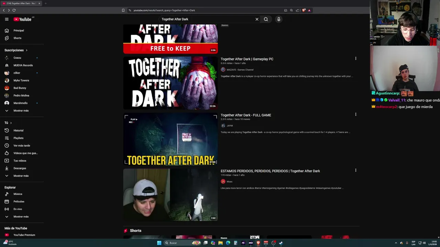Viewport: 440px width, 247px height.
Task: Open a new browser tab
Action: pyautogui.click(x=45, y=3)
